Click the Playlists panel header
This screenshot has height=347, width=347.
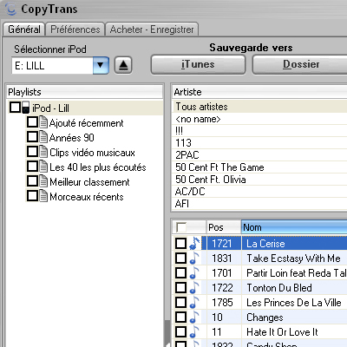pos(85,92)
